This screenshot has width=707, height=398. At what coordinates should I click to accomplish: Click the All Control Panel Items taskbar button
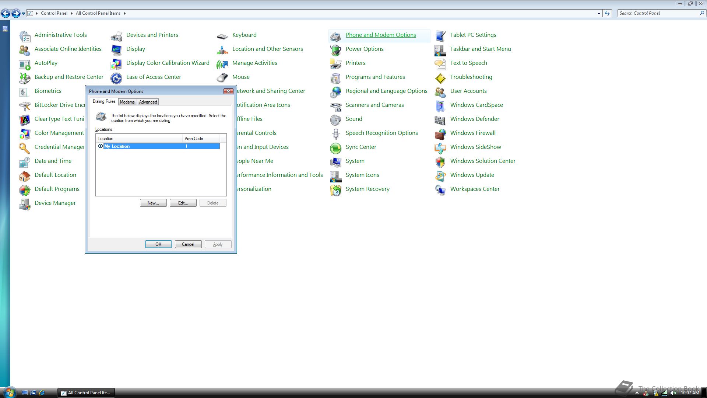tap(86, 393)
